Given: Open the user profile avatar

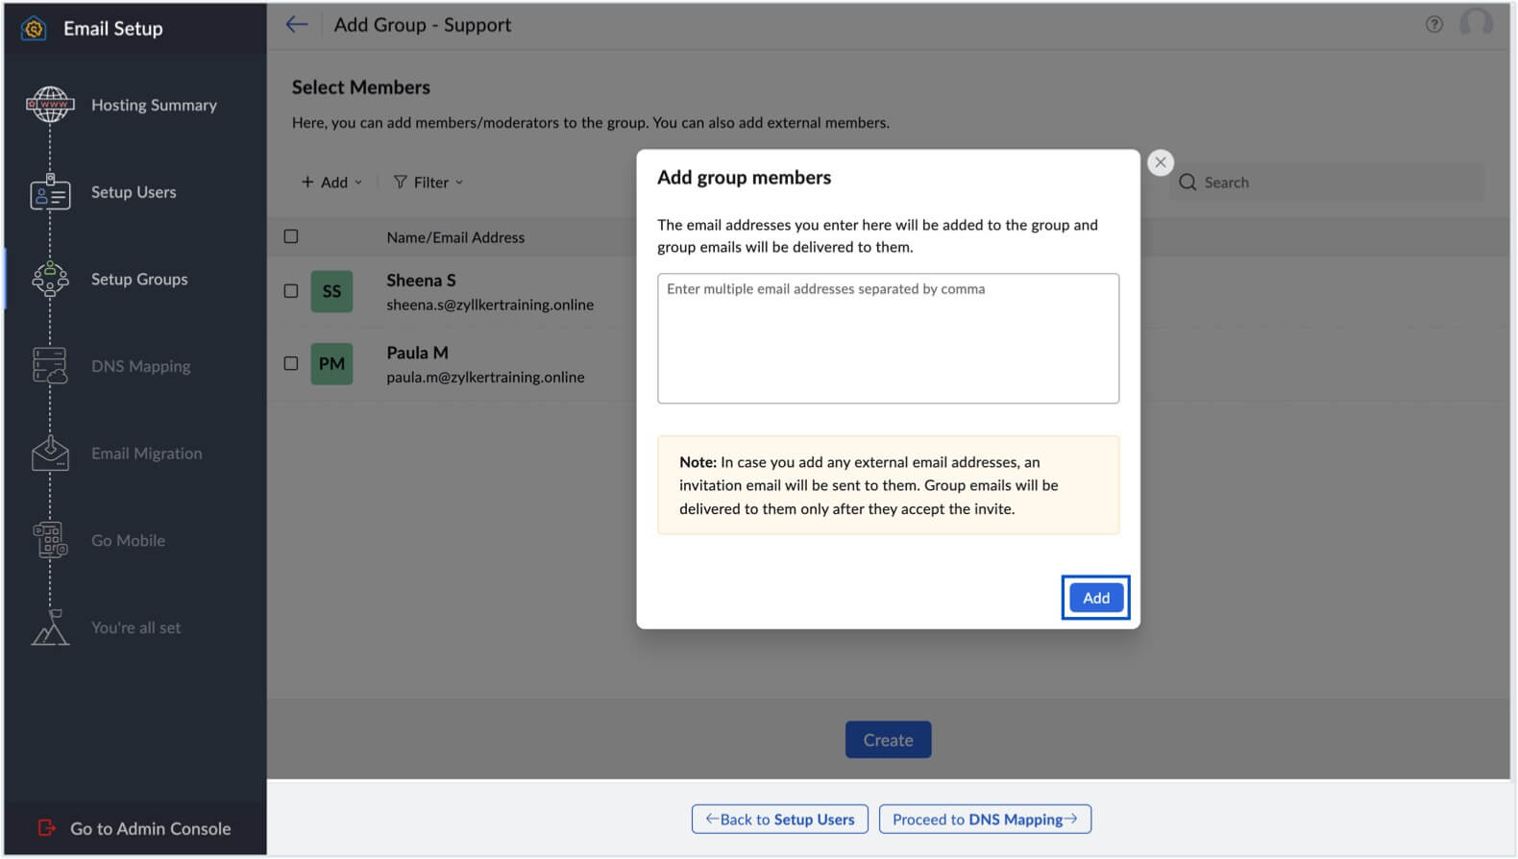Looking at the screenshot, I should pos(1476,23).
